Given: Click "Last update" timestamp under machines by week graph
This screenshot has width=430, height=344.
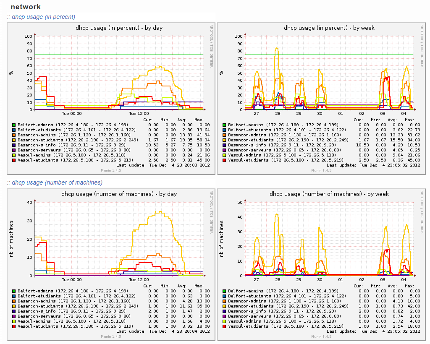Looking at the screenshot, I should (x=374, y=331).
